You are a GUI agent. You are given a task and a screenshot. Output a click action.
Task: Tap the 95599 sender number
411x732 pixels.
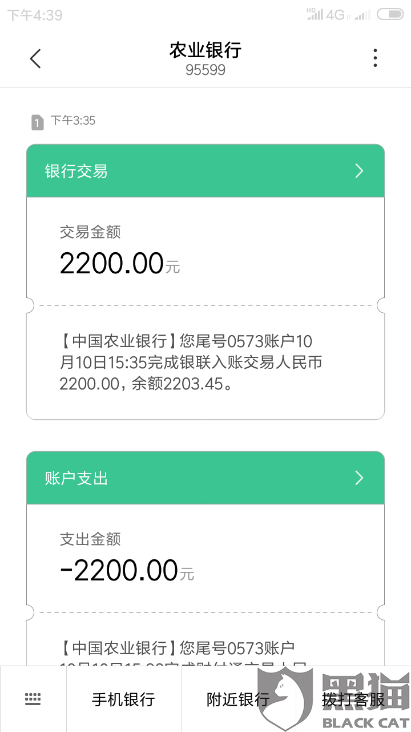click(x=205, y=70)
